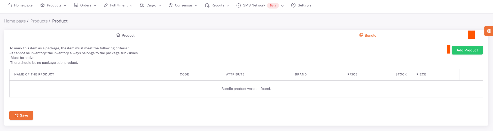Navigate to Home page breadcrumb link

coord(15,21)
